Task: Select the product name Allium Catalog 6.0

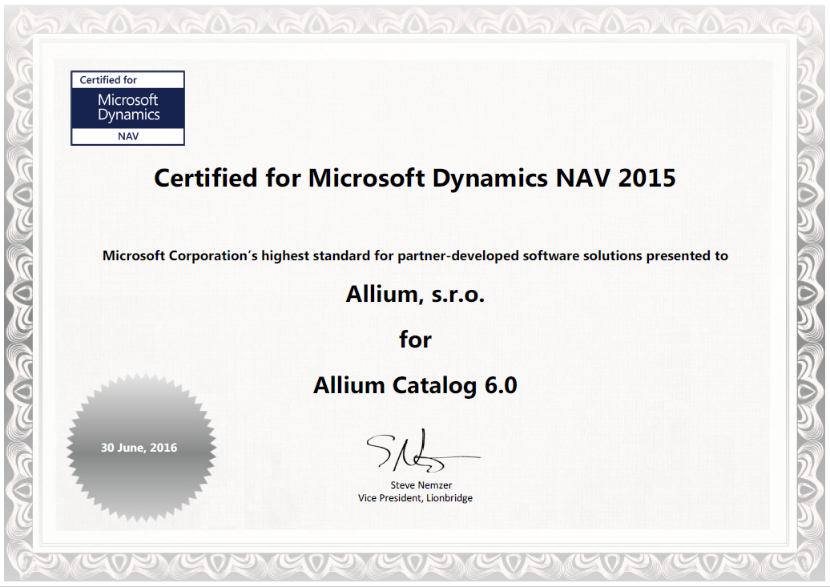Action: (415, 385)
